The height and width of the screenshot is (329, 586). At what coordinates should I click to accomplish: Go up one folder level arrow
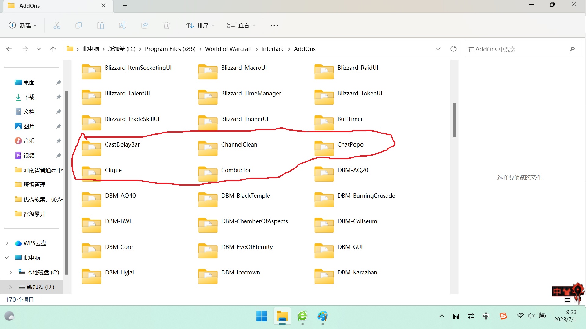53,49
